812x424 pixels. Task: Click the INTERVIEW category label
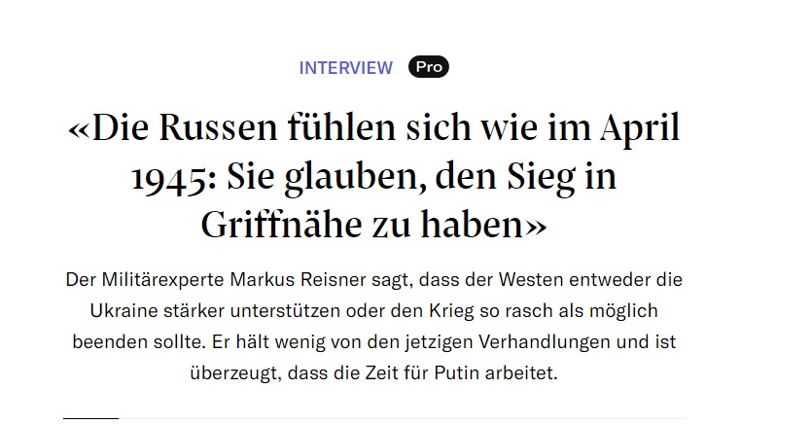click(345, 67)
